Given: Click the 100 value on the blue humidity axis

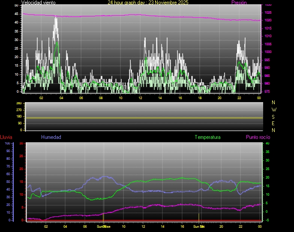Looking at the screenshot, I should click(x=7, y=143).
